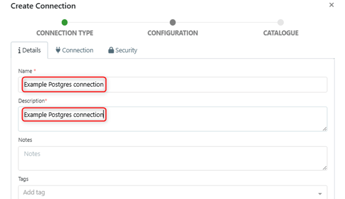
Task: Focus the Description text area
Action: pos(173,119)
